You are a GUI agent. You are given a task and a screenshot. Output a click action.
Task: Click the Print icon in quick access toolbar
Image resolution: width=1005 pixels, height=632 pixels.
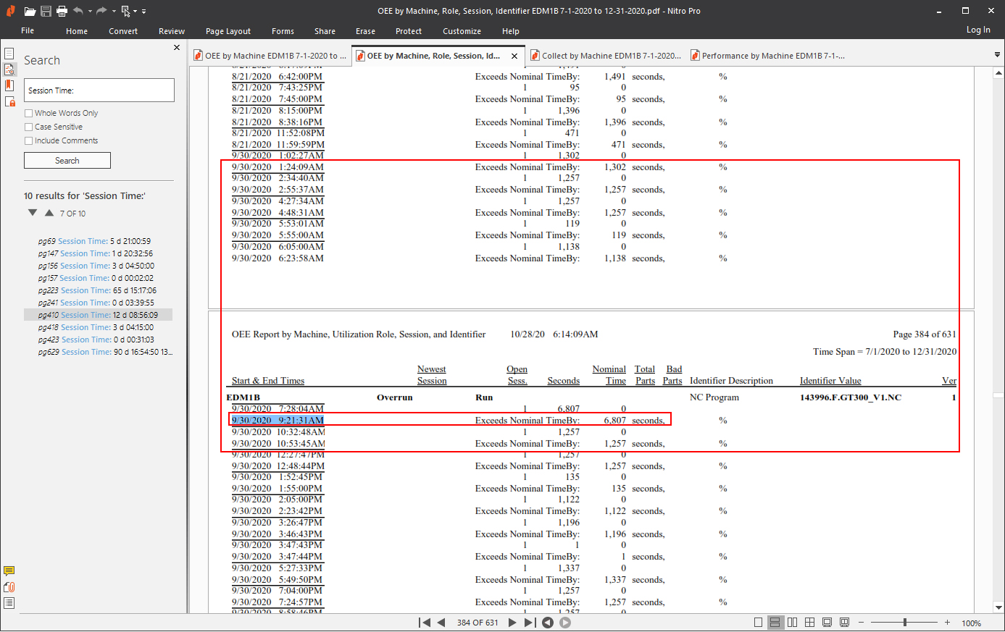click(x=62, y=11)
